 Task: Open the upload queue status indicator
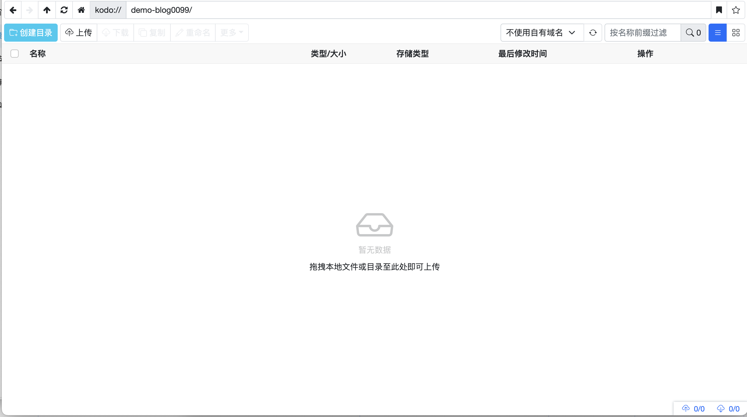693,409
